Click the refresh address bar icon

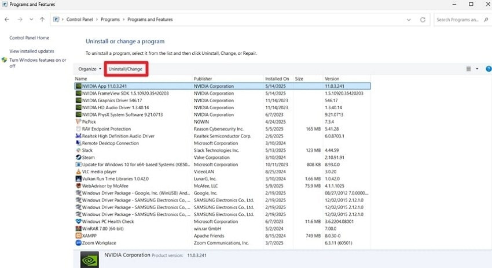pyautogui.click(x=423, y=20)
